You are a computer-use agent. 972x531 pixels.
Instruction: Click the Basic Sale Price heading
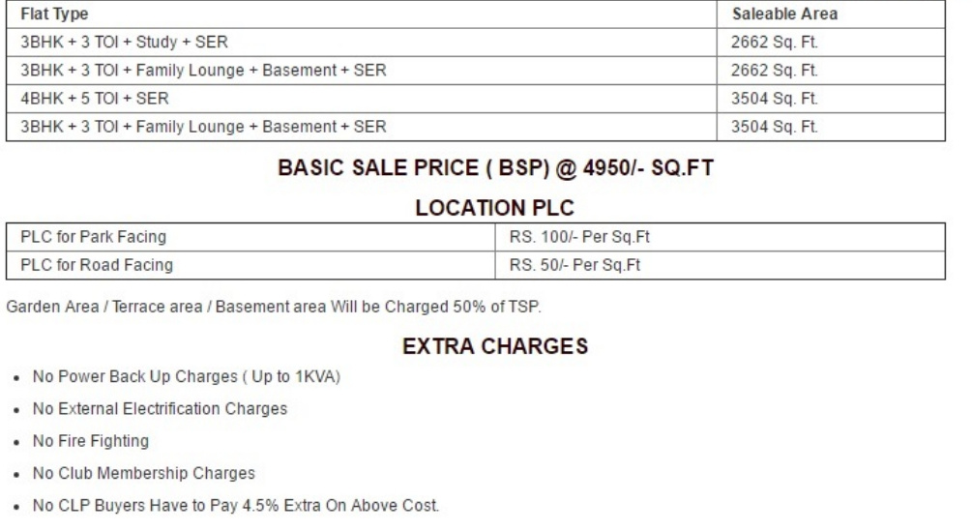point(486,167)
